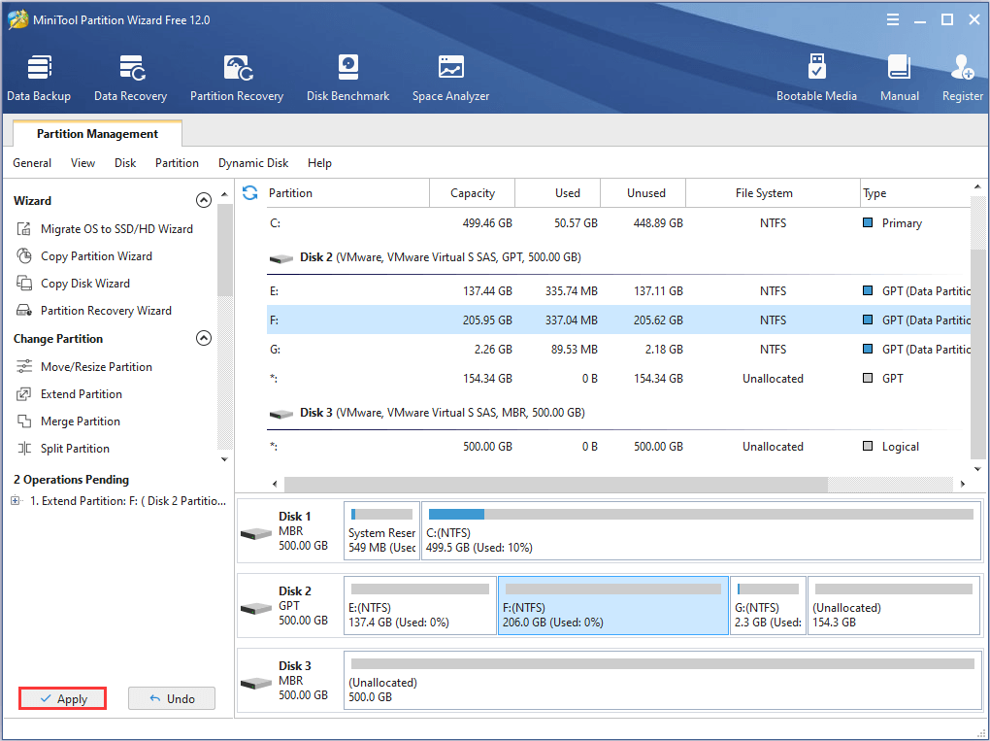Open the Manual
Viewport: 990px width, 741px height.
tap(900, 79)
